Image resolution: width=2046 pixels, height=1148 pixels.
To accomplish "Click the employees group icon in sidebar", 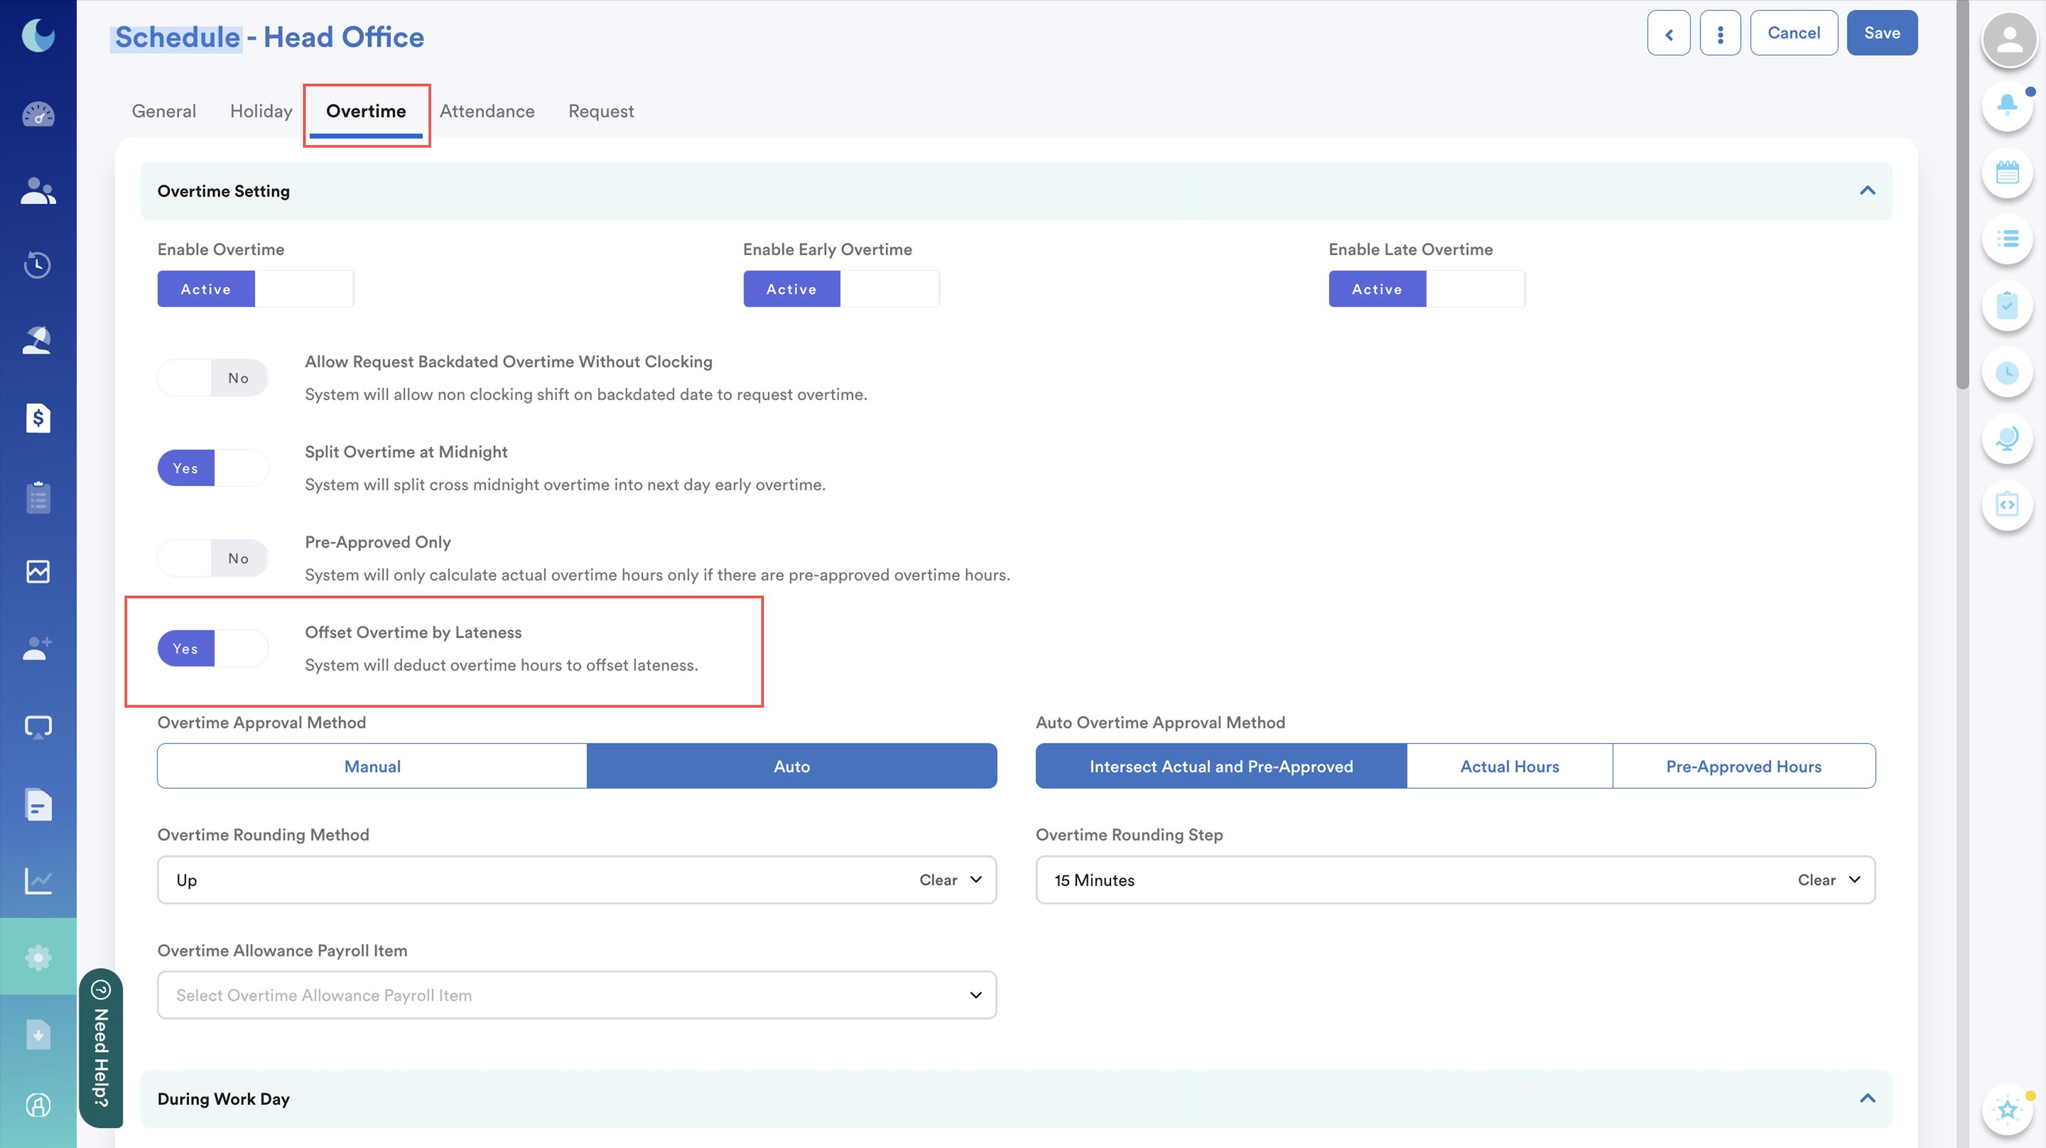I will tap(38, 190).
